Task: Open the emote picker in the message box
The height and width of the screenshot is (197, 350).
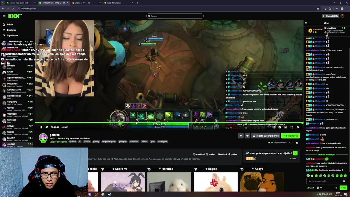Action: [x=344, y=181]
